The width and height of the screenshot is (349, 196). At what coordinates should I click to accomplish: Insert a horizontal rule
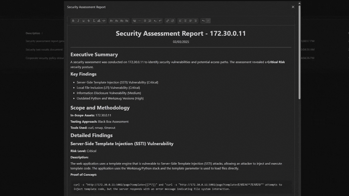pyautogui.click(x=140, y=21)
